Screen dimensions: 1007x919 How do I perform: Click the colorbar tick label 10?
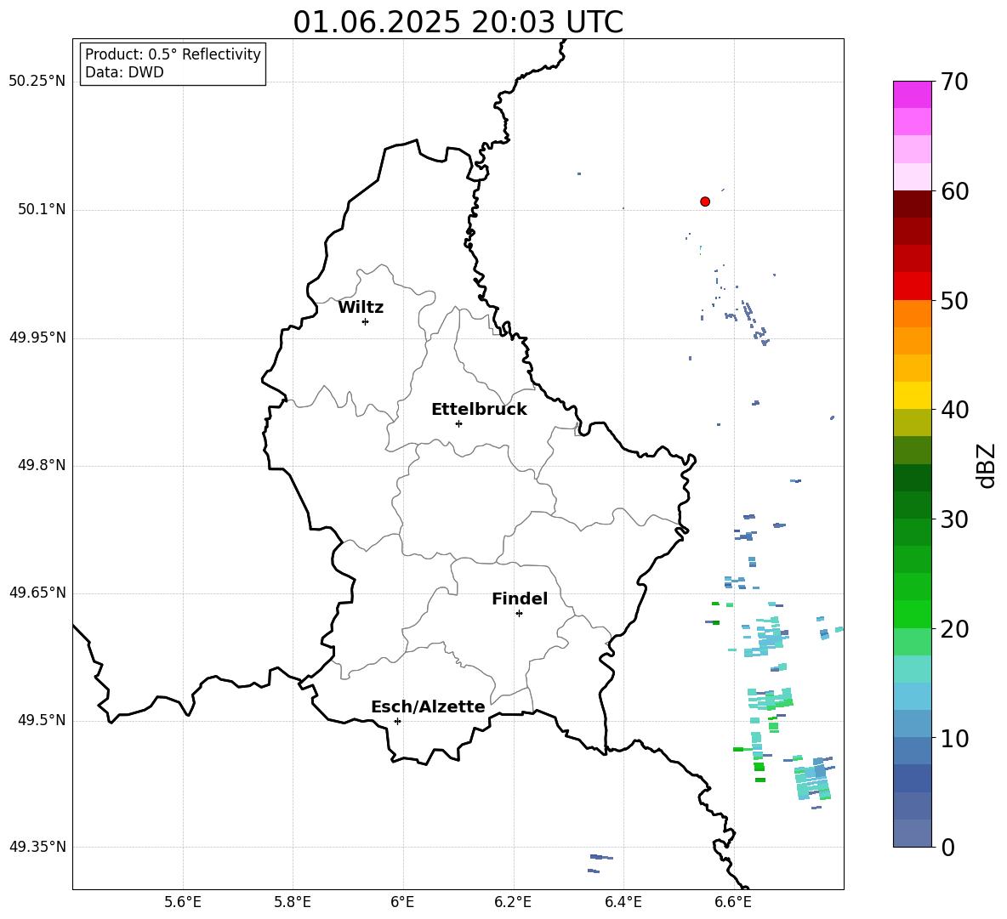(954, 738)
